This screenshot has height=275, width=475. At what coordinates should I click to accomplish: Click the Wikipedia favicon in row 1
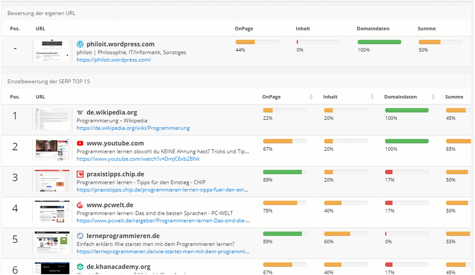80,113
